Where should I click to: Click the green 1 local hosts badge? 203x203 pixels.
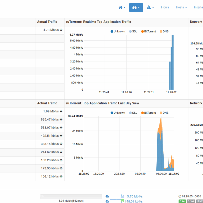(182, 201)
